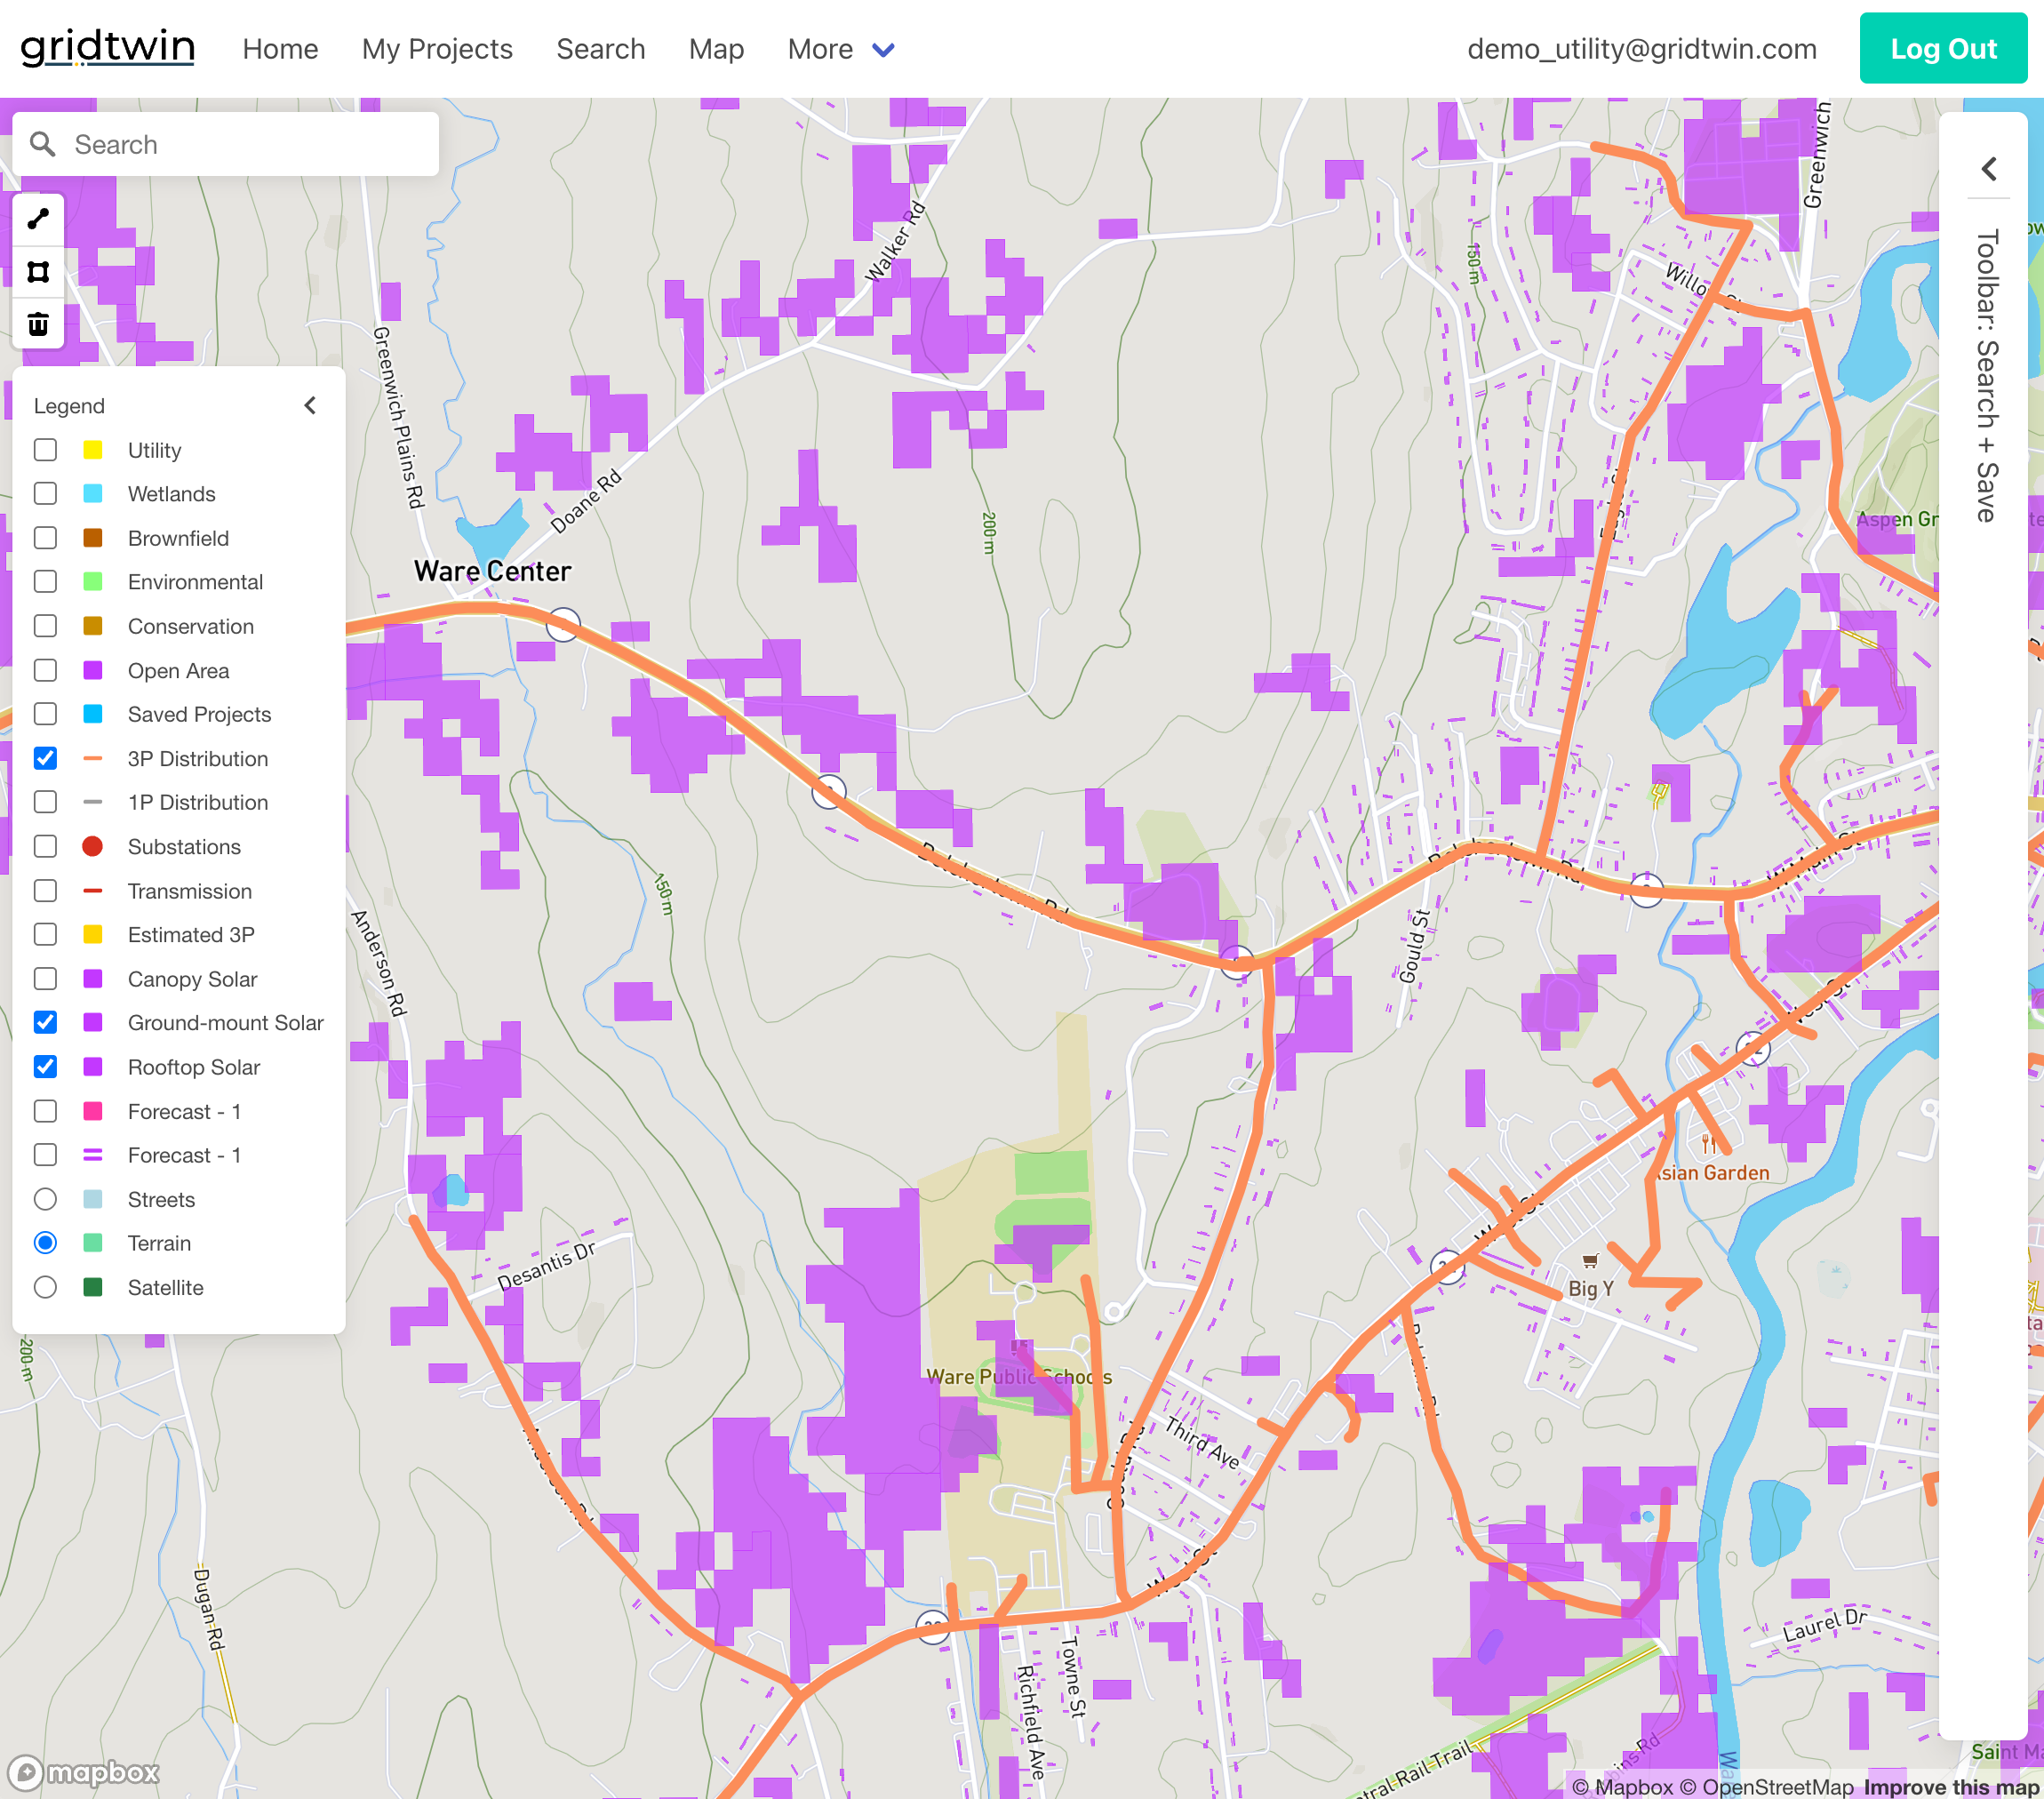This screenshot has width=2044, height=1799.
Task: Disable the 3P Distribution layer
Action: [x=45, y=758]
